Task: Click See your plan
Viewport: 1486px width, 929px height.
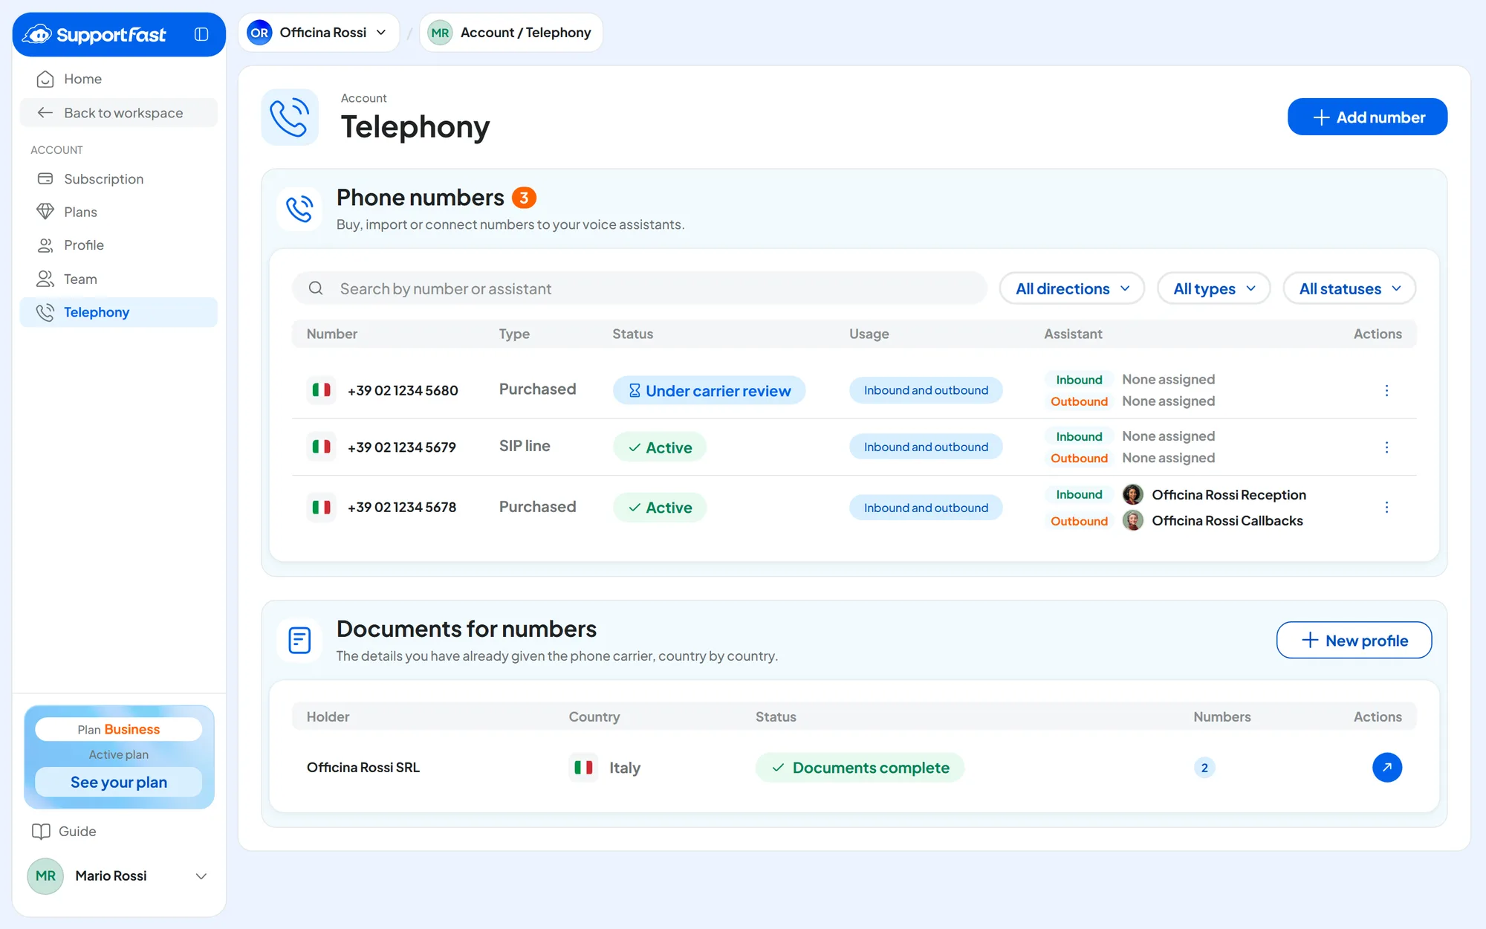Action: click(119, 782)
